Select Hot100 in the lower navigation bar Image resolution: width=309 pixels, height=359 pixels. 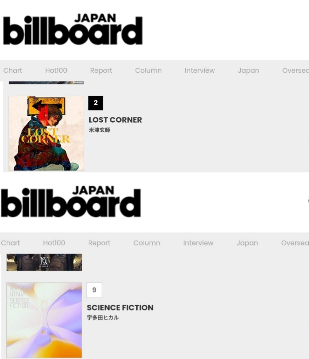[54, 243]
